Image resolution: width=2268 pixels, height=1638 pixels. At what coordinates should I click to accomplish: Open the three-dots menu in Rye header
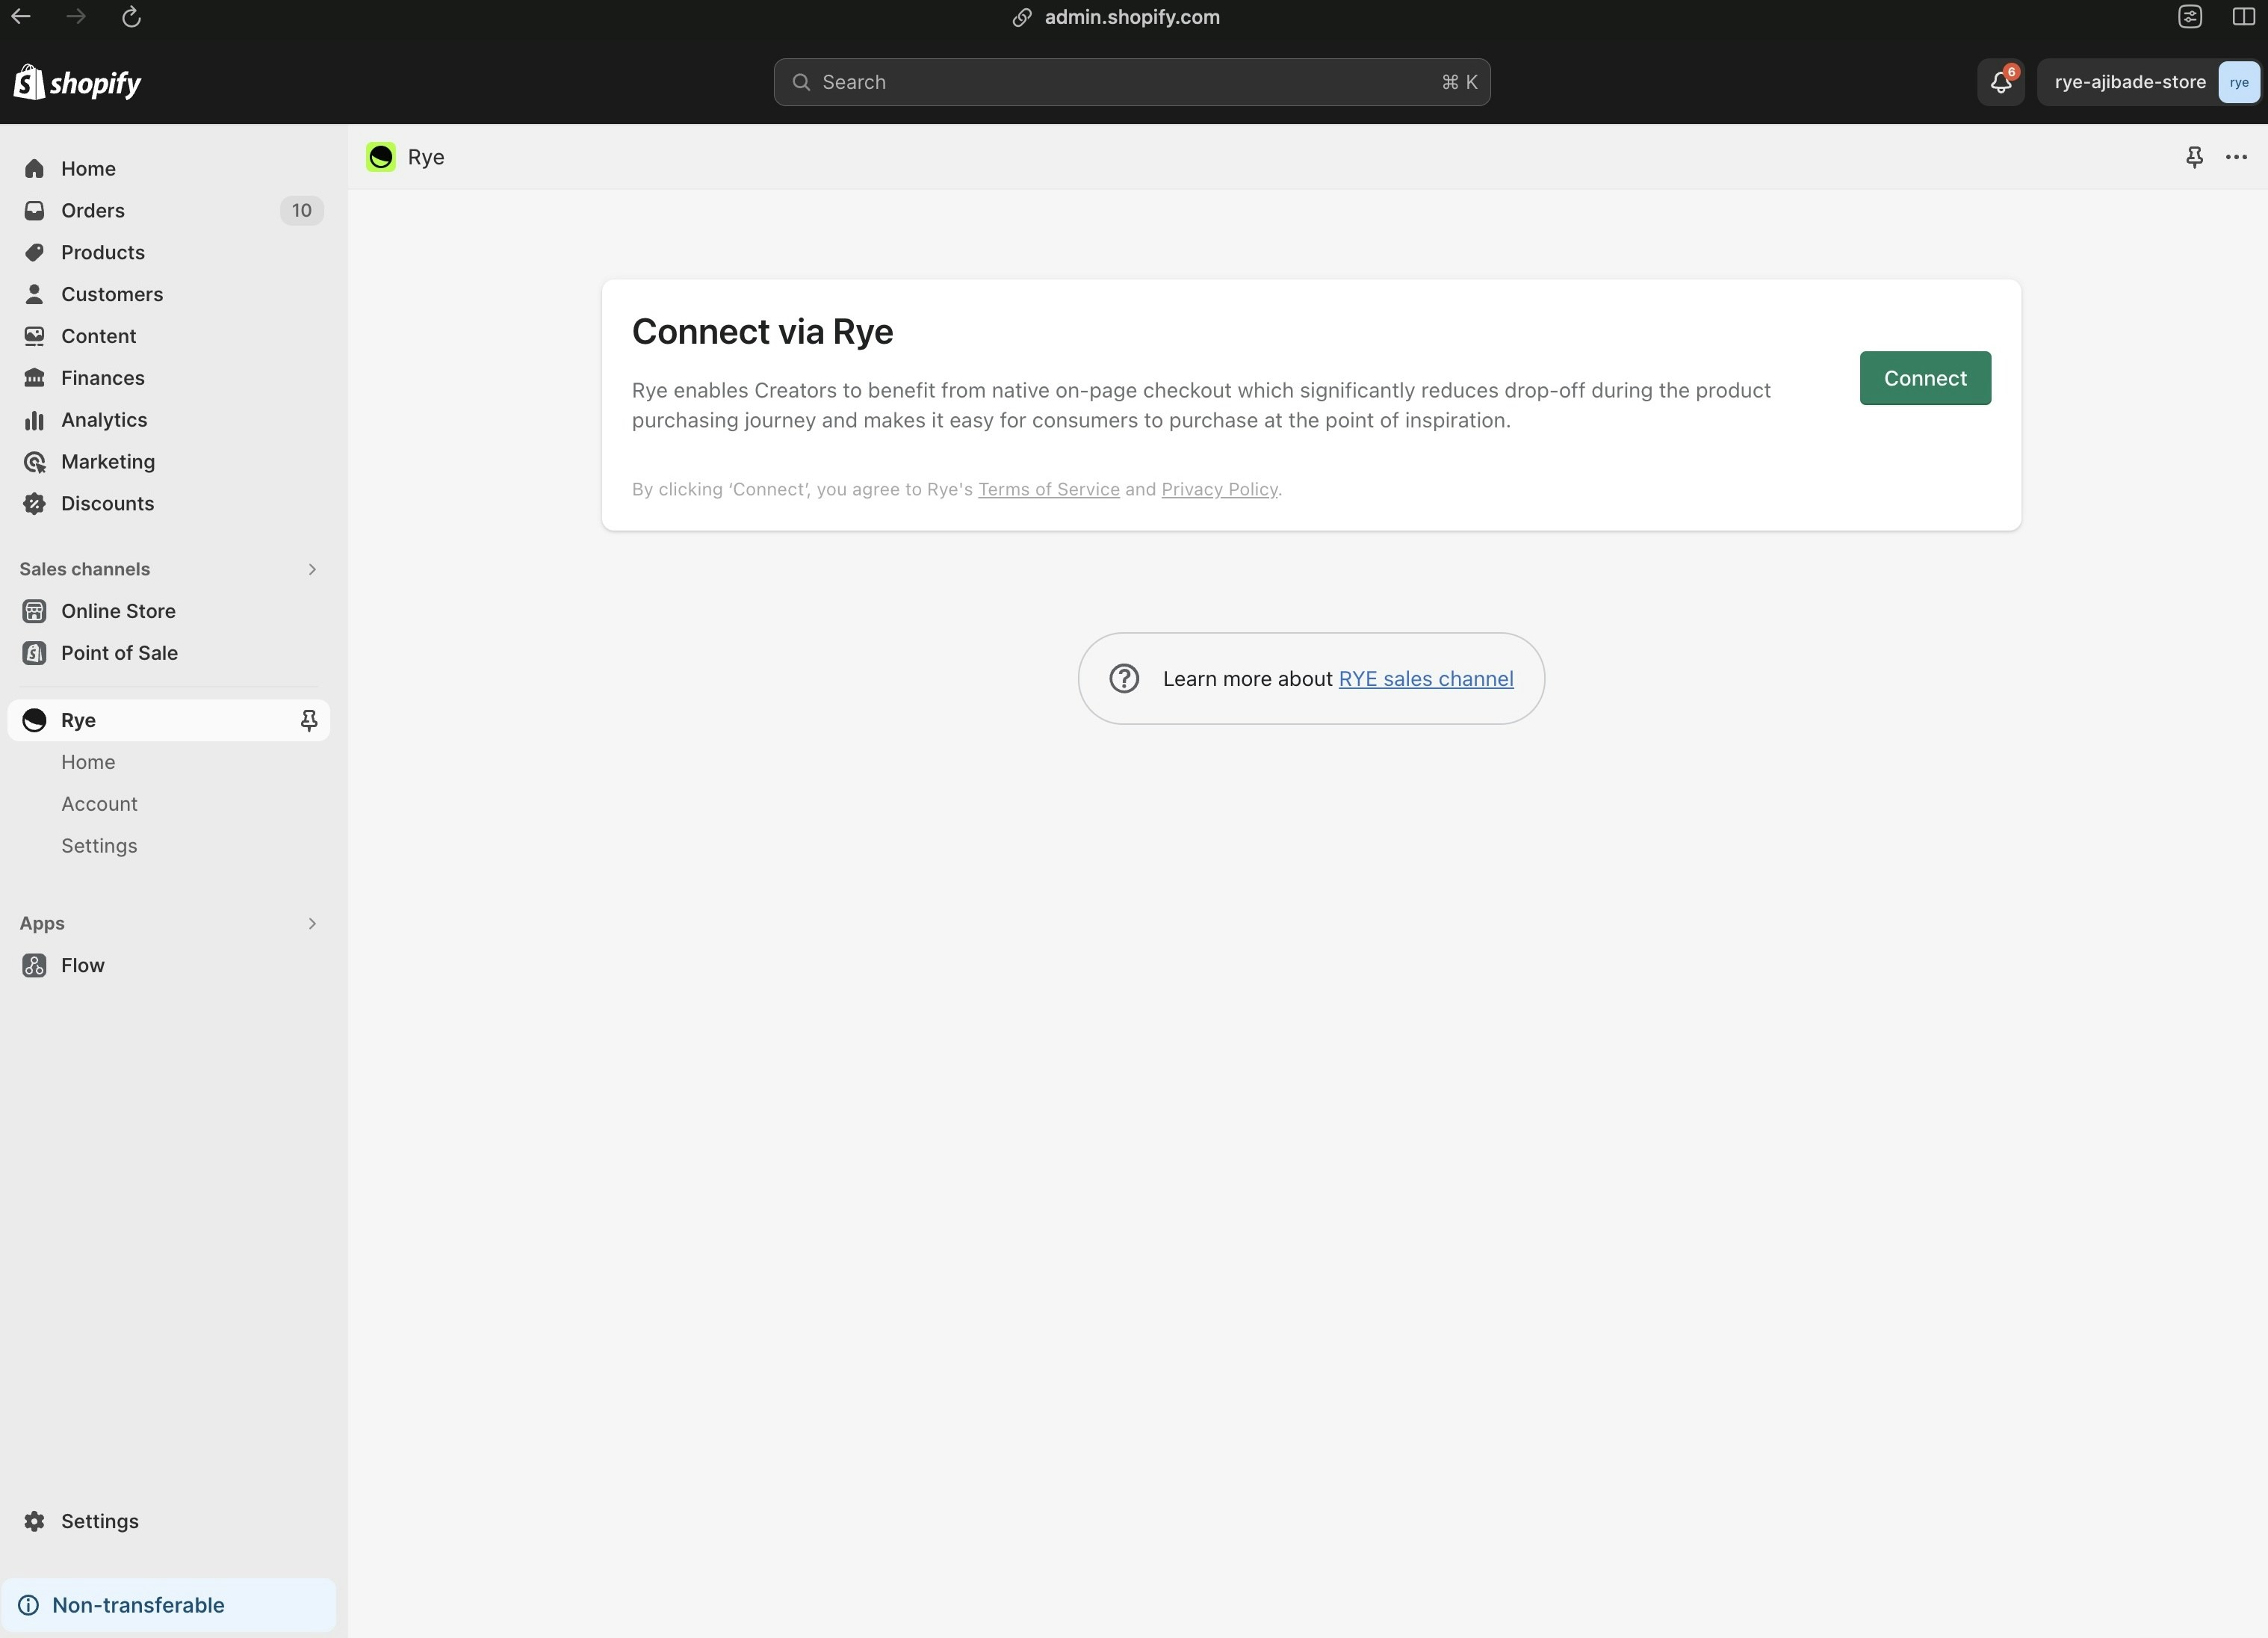click(x=2236, y=157)
